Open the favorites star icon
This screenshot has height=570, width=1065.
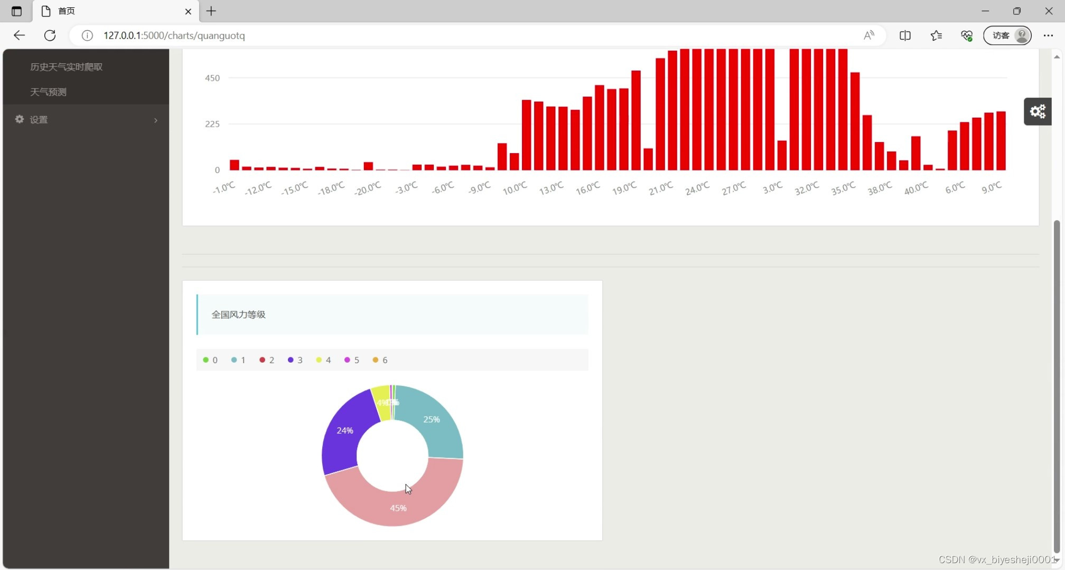click(x=936, y=35)
